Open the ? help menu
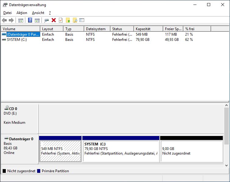Image resolution: width=230 pixels, height=182 pixels. pyautogui.click(x=50, y=13)
